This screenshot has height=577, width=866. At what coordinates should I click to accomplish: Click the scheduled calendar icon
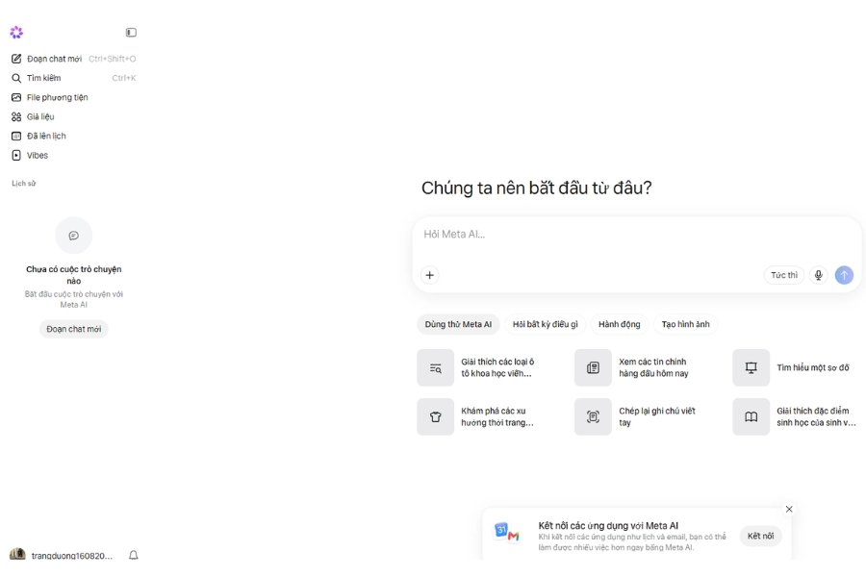[16, 136]
